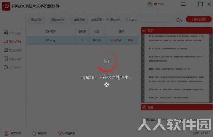Open 图片识别 in the sidebar
Viewport: 213px width, 137px height.
coord(12,42)
